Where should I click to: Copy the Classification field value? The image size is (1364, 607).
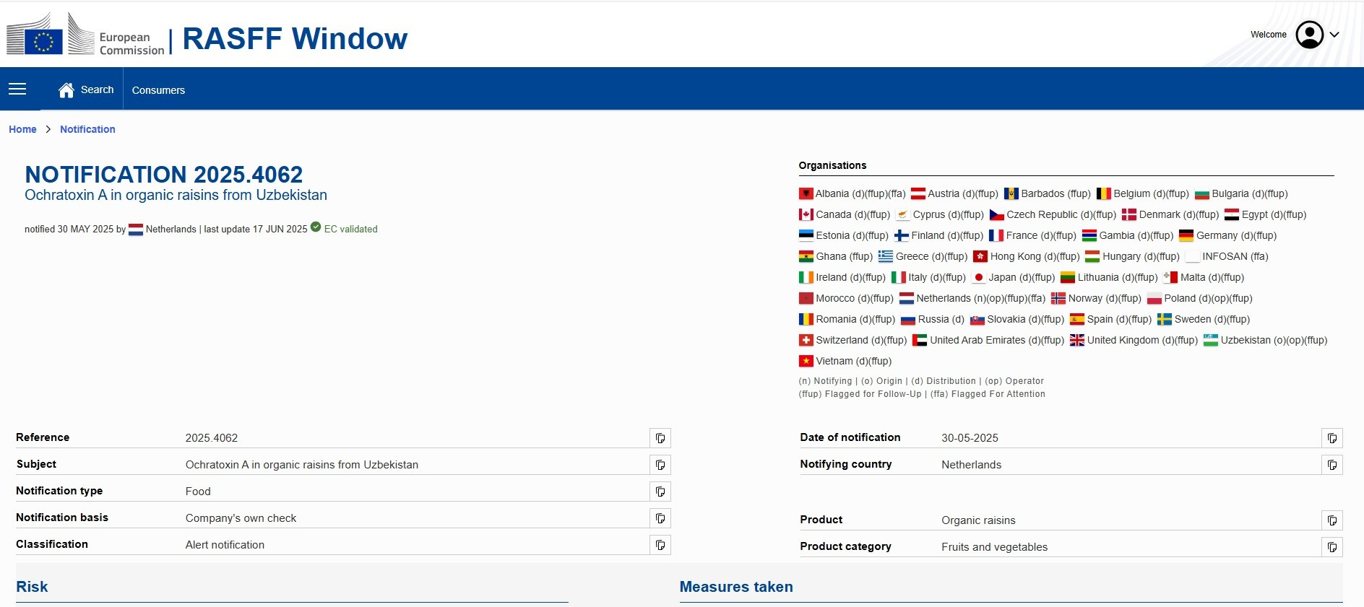[x=660, y=545]
